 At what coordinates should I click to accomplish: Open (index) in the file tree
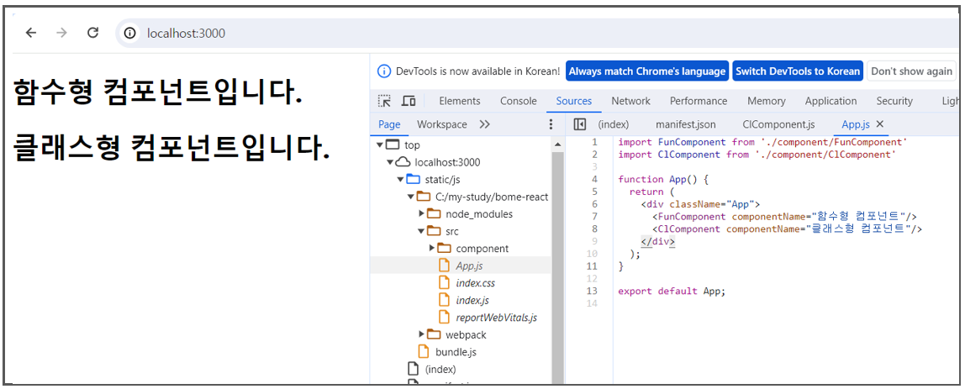click(x=440, y=370)
